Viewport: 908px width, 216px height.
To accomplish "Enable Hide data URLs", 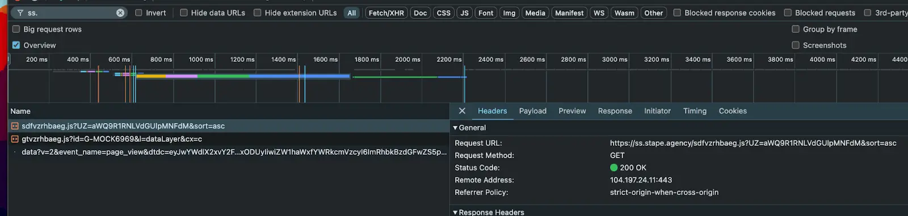I will click(x=184, y=12).
